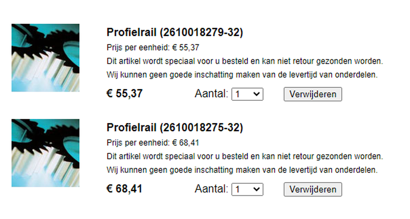
Task: Click the Profielrail (2610018279-32) title
Action: tap(175, 33)
